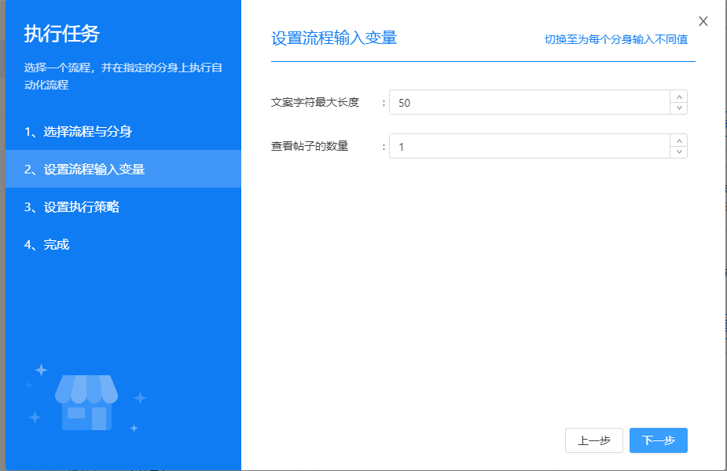Focus the 文案字符最大长度 input field
Screen dimensions: 727x471
click(528, 103)
